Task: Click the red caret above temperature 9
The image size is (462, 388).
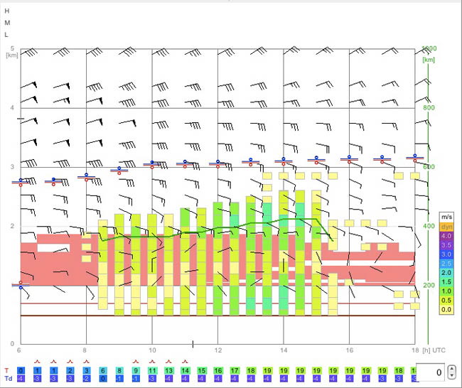Action: [136, 361]
